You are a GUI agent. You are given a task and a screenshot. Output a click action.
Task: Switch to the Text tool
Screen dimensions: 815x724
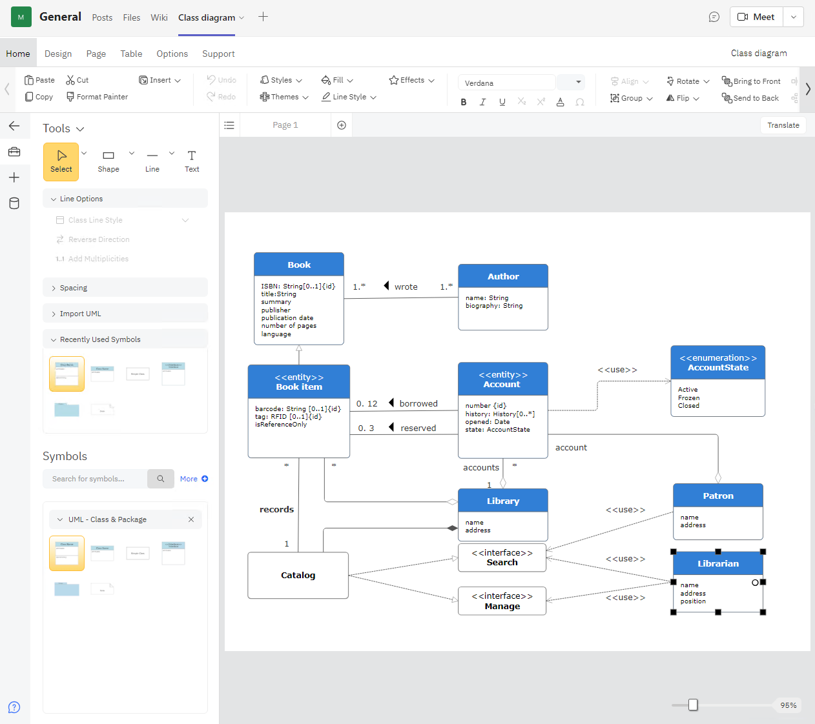[191, 159]
